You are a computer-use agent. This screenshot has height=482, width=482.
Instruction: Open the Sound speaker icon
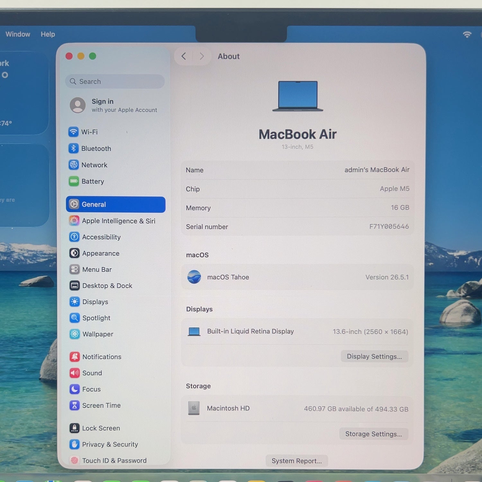click(x=75, y=373)
